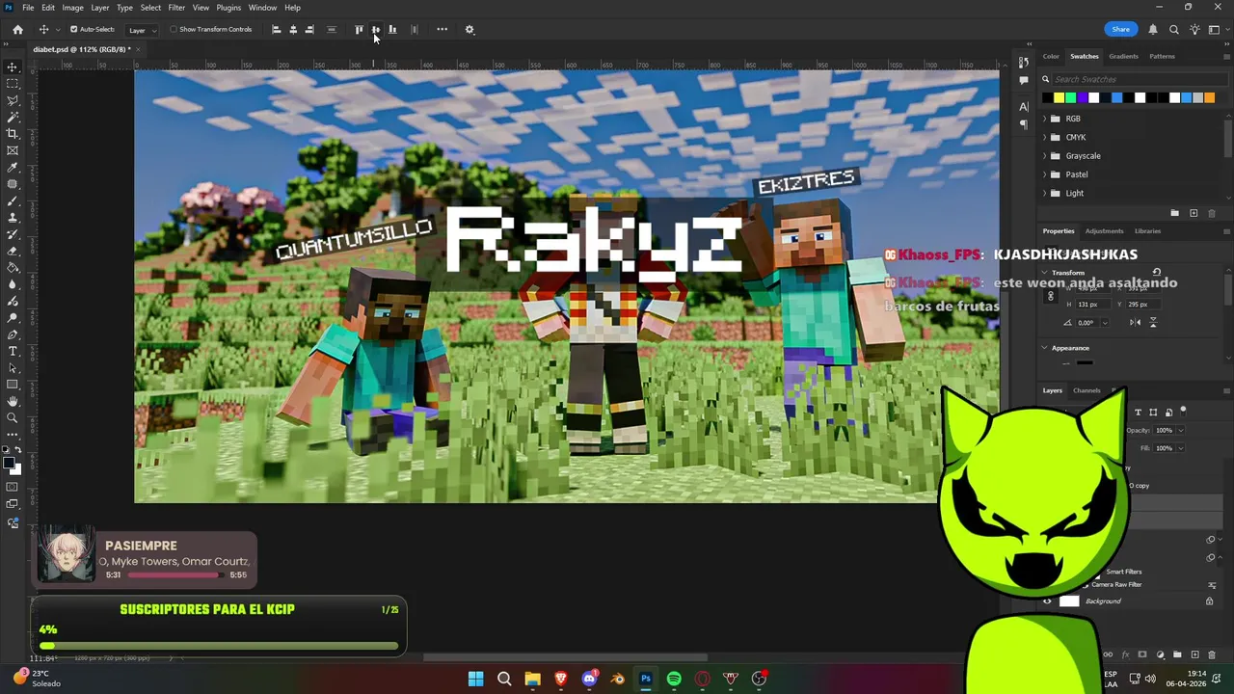
Task: Select the Rectangular Marquee tool
Action: 13,84
